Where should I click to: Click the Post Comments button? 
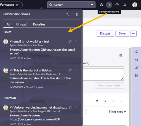tap(109, 85)
